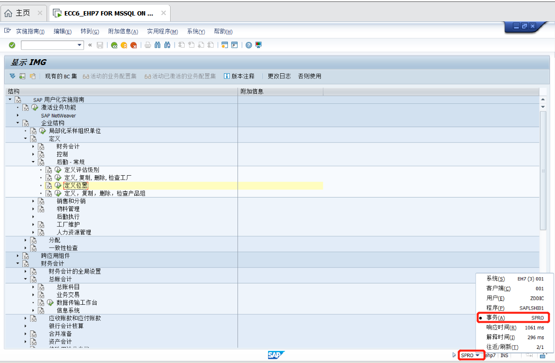Viewport: 555px width, 363px height.
Task: Open the 转到(G) menu
Action: tap(90, 31)
